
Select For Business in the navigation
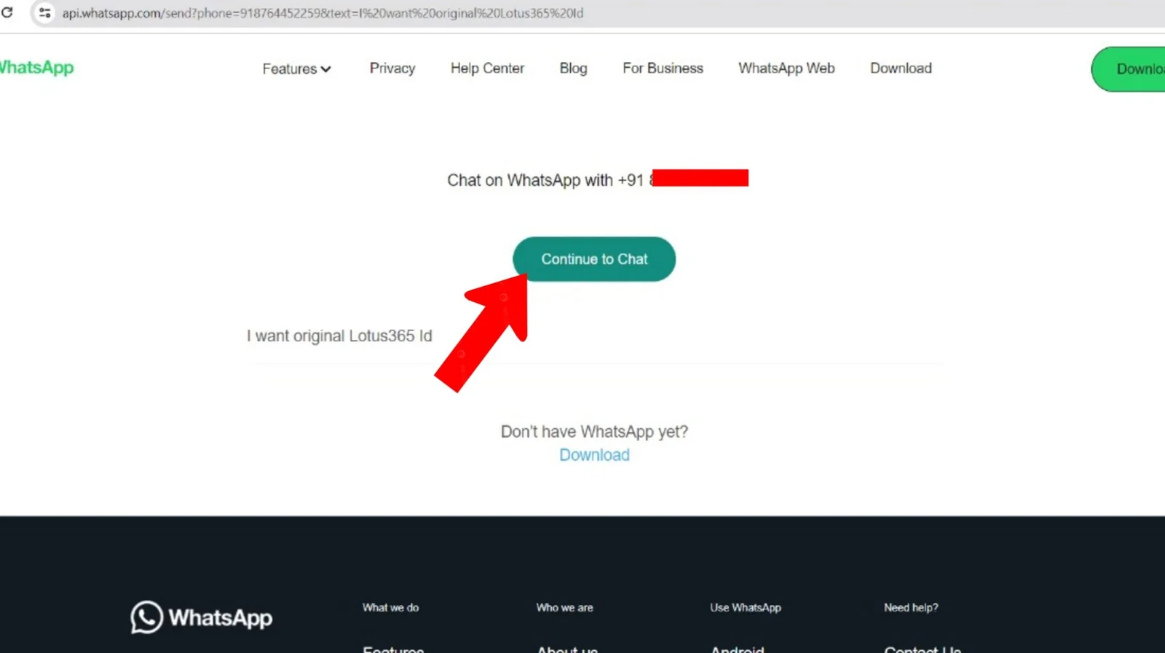tap(663, 68)
